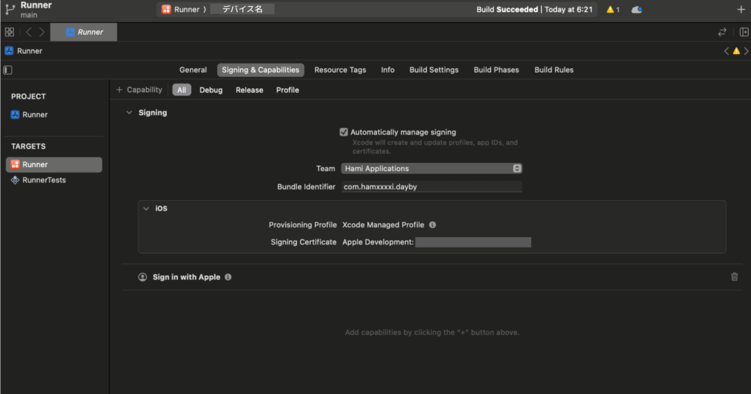Open the Info tab
Image resolution: width=751 pixels, height=394 pixels.
click(387, 70)
